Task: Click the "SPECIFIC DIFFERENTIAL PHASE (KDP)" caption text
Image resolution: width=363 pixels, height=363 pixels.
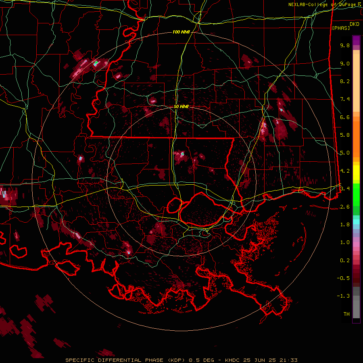Action: click(x=125, y=360)
